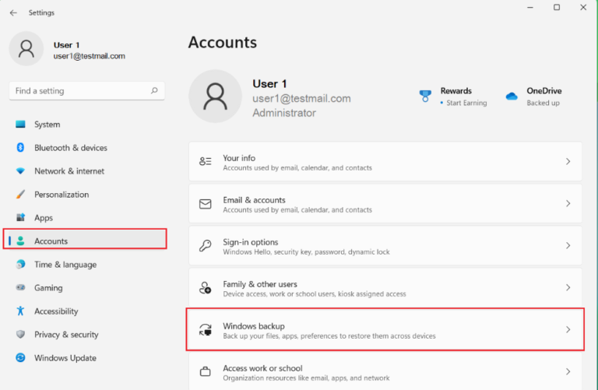
Task: Go to Privacy & security settings
Action: coord(66,335)
